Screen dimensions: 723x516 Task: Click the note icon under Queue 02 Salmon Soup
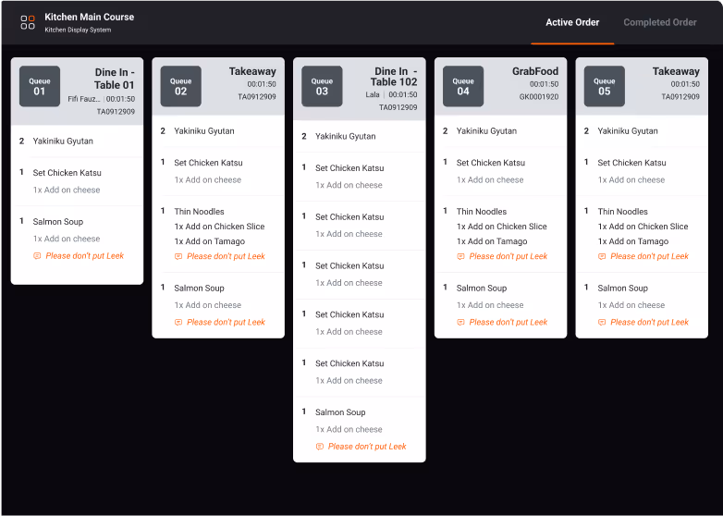click(x=178, y=323)
